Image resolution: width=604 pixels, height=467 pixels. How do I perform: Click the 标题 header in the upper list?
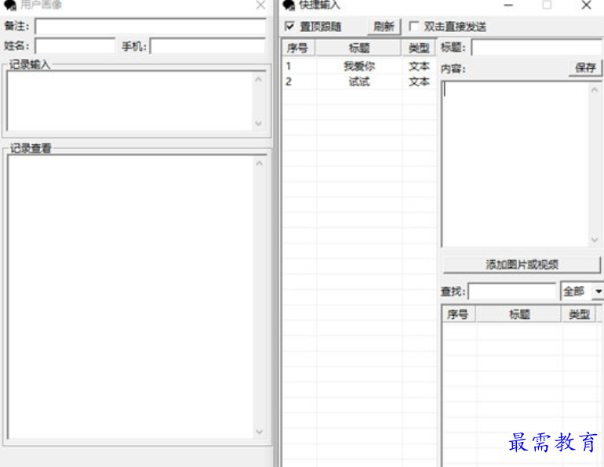[358, 48]
